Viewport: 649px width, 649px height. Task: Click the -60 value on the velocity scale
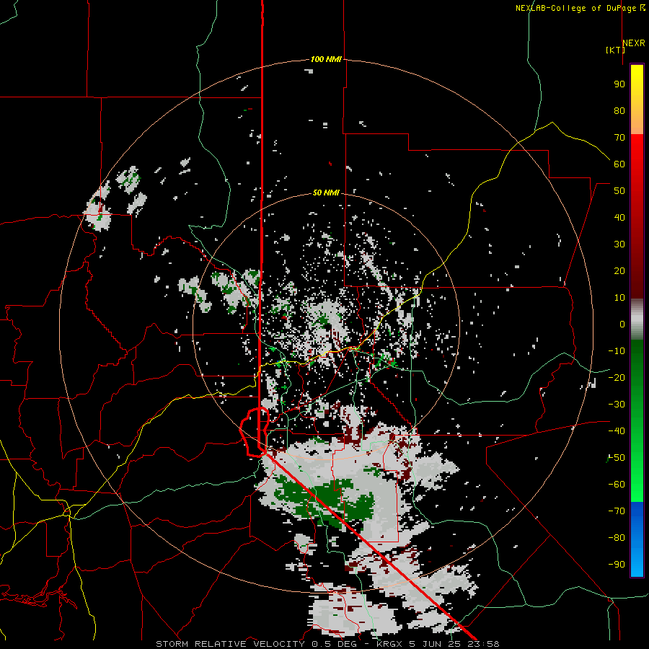617,485
